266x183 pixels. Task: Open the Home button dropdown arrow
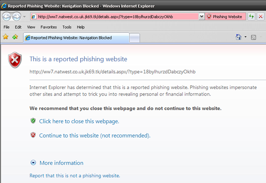[246, 37]
